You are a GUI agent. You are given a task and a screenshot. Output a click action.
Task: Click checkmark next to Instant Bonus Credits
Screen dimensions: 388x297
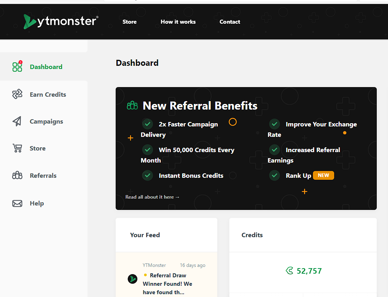[147, 175]
